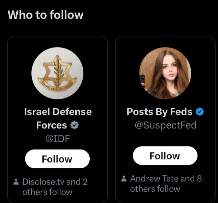This screenshot has height=203, width=218.
Task: Click the word Forces in the IDF name
Action: 52,125
